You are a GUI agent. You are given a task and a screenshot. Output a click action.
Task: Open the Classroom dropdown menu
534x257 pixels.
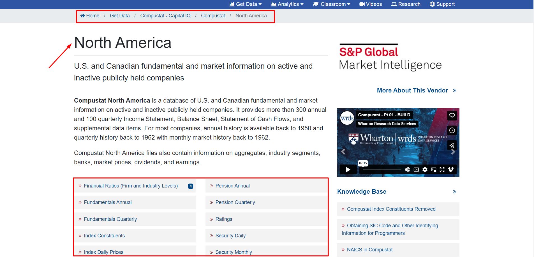[332, 4]
